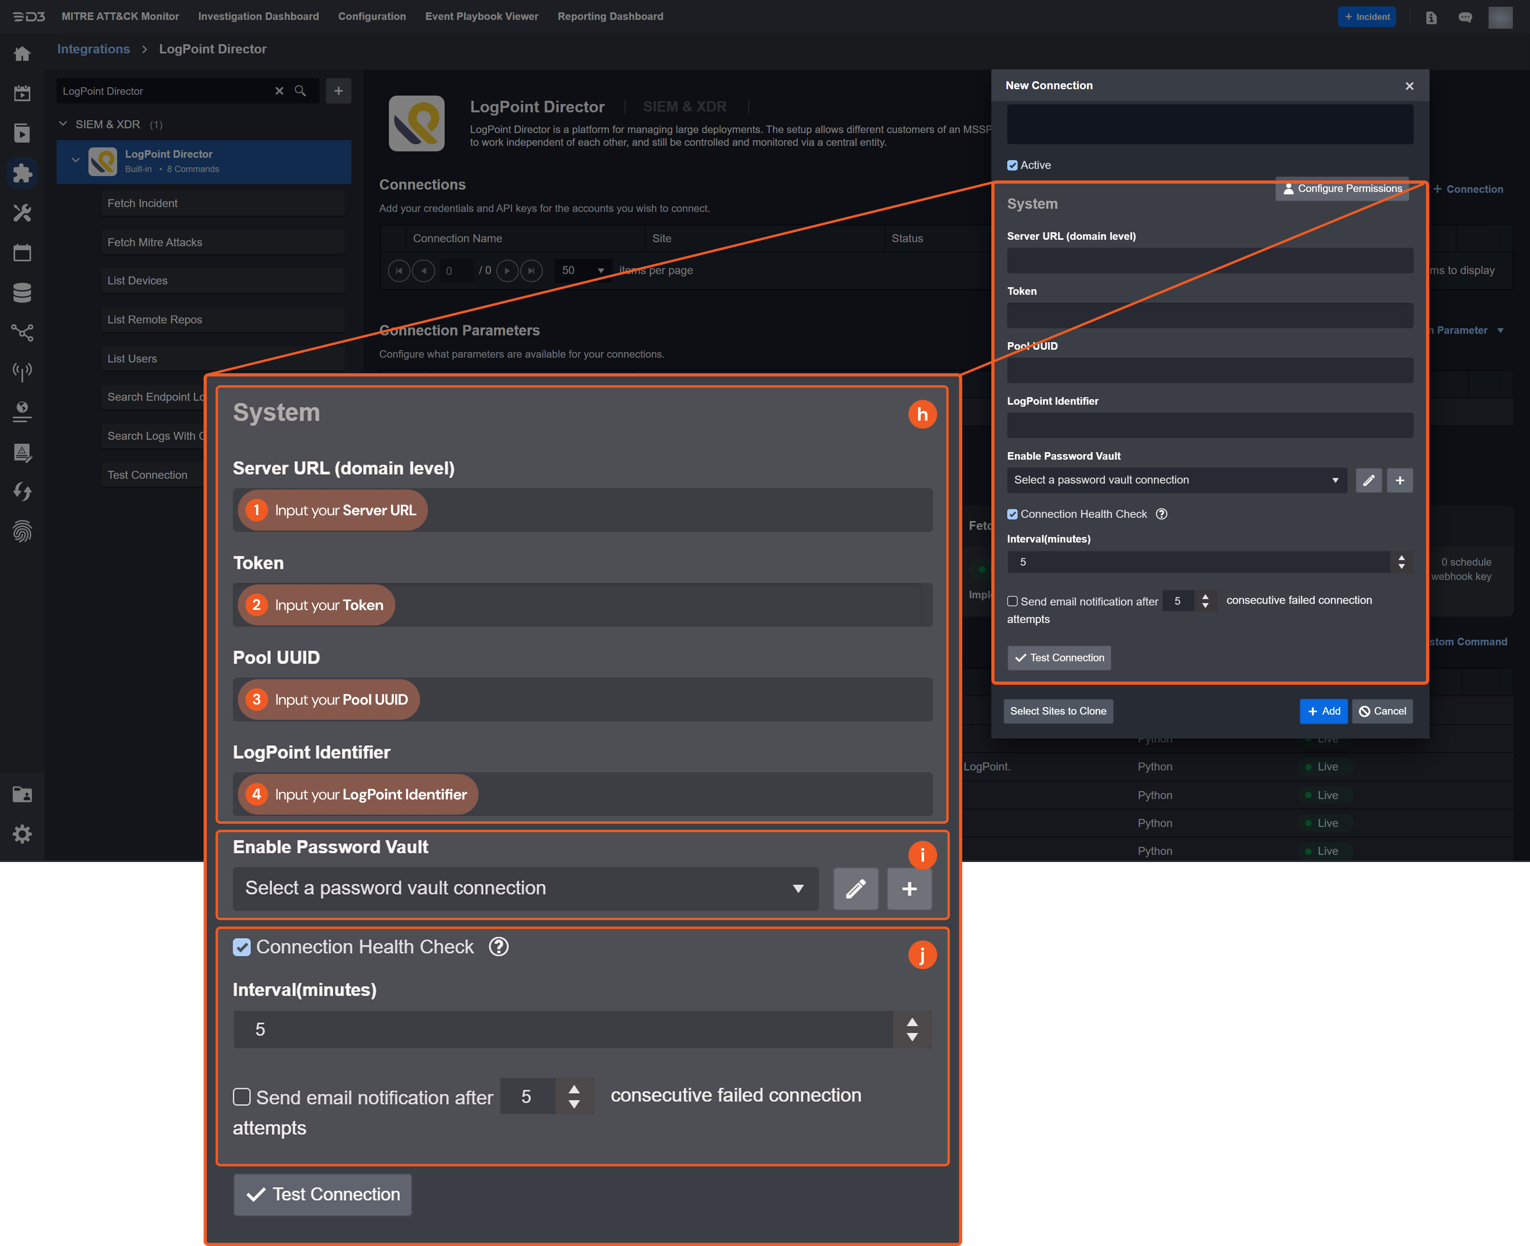Open the database stack sidebar icon
The image size is (1530, 1246).
pyautogui.click(x=22, y=292)
